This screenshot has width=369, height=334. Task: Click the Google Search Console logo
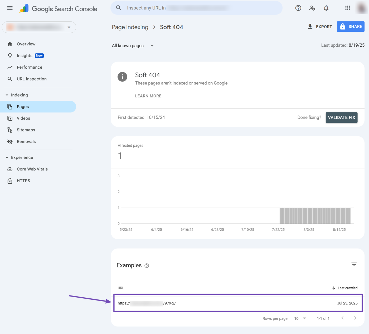[x=58, y=9]
